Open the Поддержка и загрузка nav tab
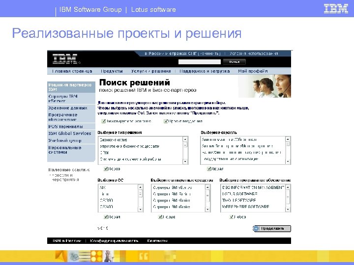Screen dimensions: 354x265 point(205,71)
